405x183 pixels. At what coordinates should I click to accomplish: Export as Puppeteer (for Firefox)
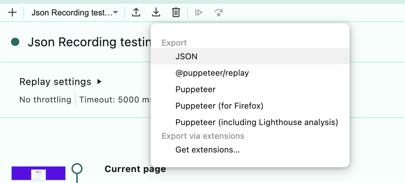[219, 106]
